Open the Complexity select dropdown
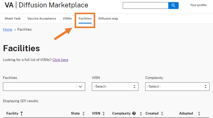Screen dimensions: 213x118 click(177, 87)
